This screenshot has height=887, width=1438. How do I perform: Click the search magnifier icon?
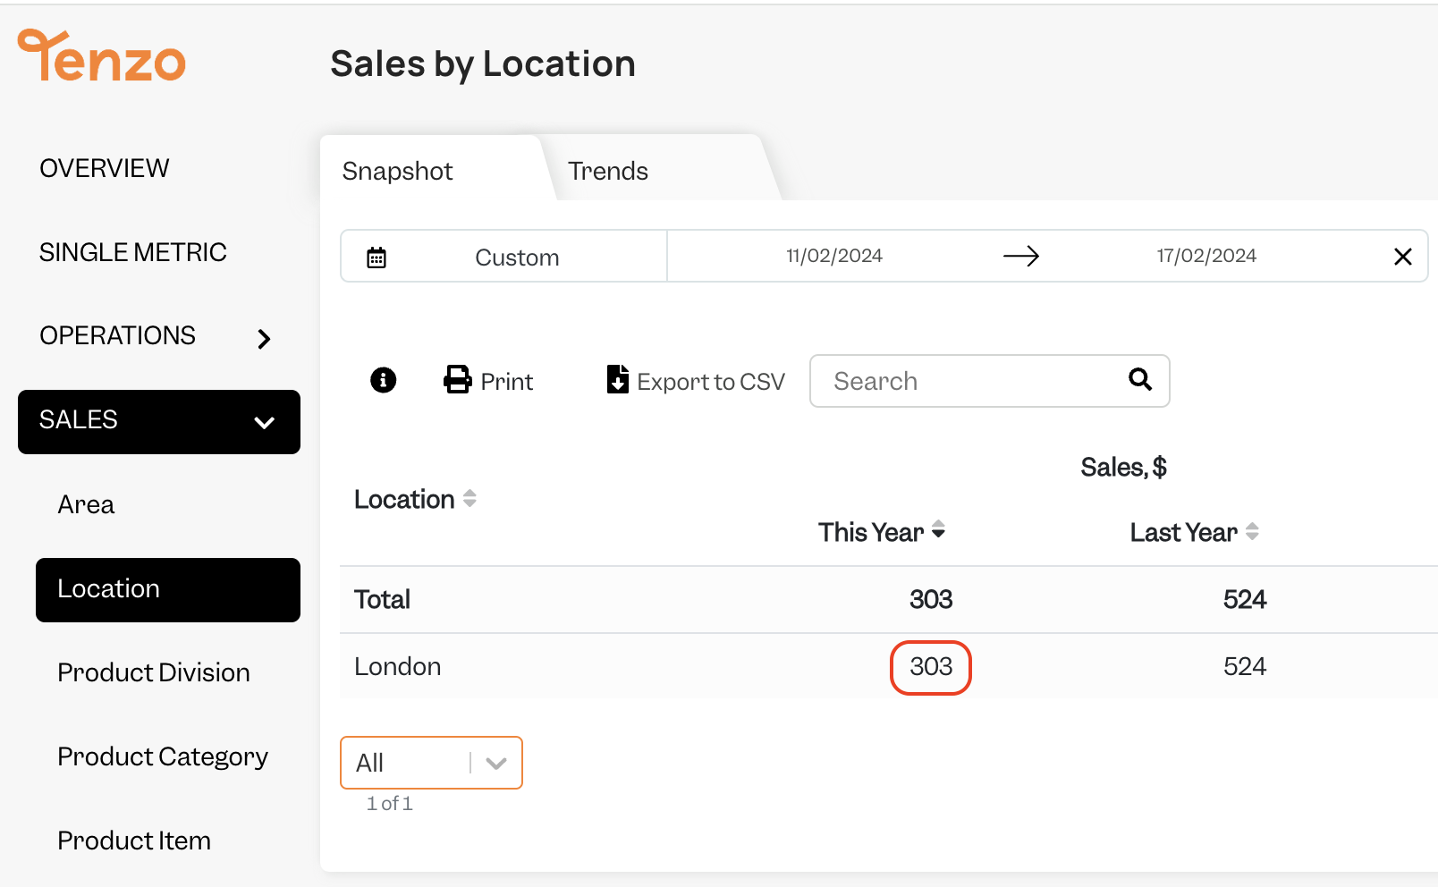click(x=1140, y=379)
